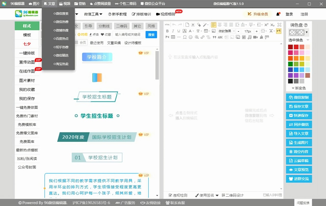Expand the 微信工具 dropdown menu
Screen dimensions: 326x206
pos(93,14)
